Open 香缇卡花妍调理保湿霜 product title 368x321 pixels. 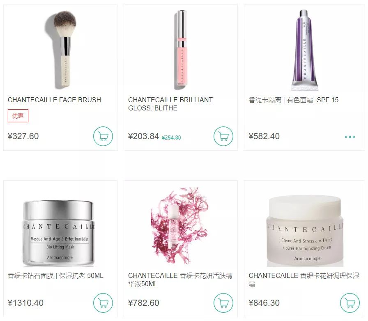pyautogui.click(x=304, y=280)
